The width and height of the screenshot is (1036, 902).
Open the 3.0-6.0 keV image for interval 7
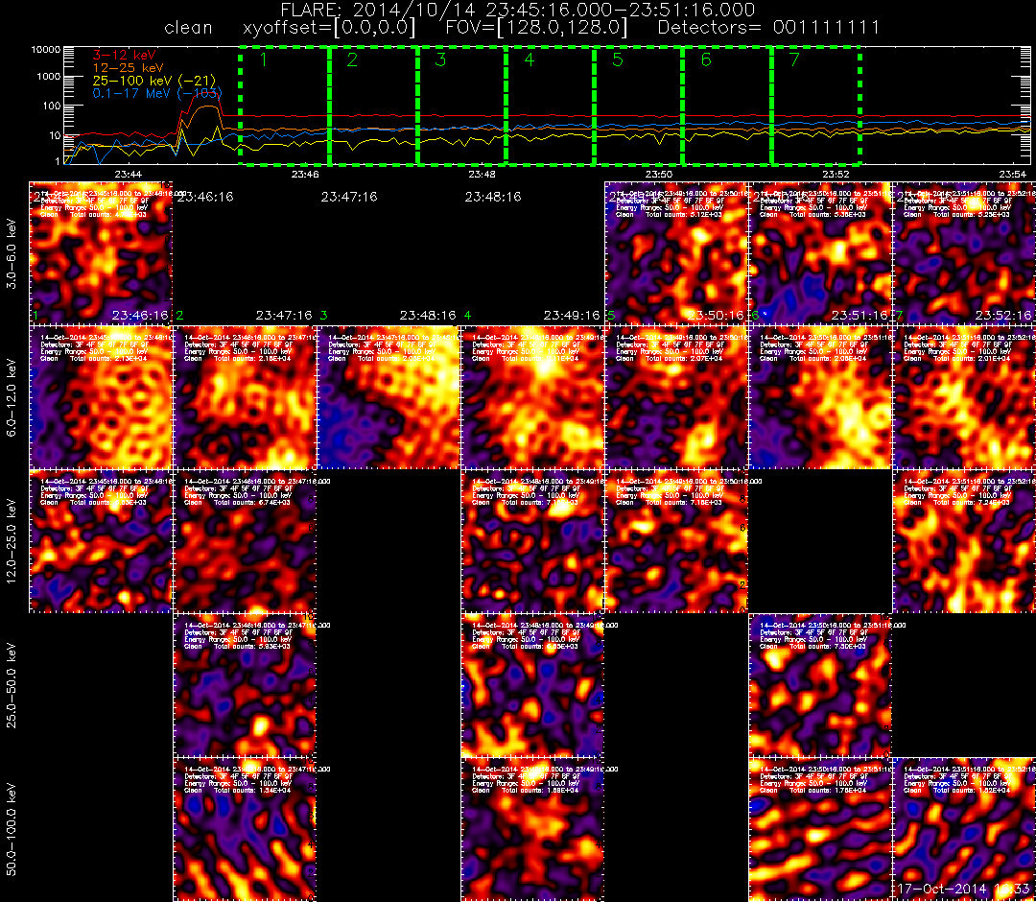pyautogui.click(x=965, y=253)
